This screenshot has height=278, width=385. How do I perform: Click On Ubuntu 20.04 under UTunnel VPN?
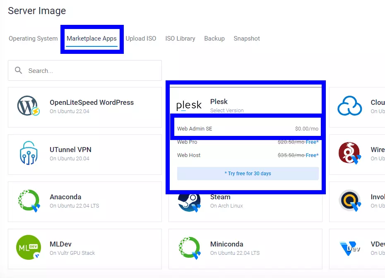pyautogui.click(x=70, y=159)
